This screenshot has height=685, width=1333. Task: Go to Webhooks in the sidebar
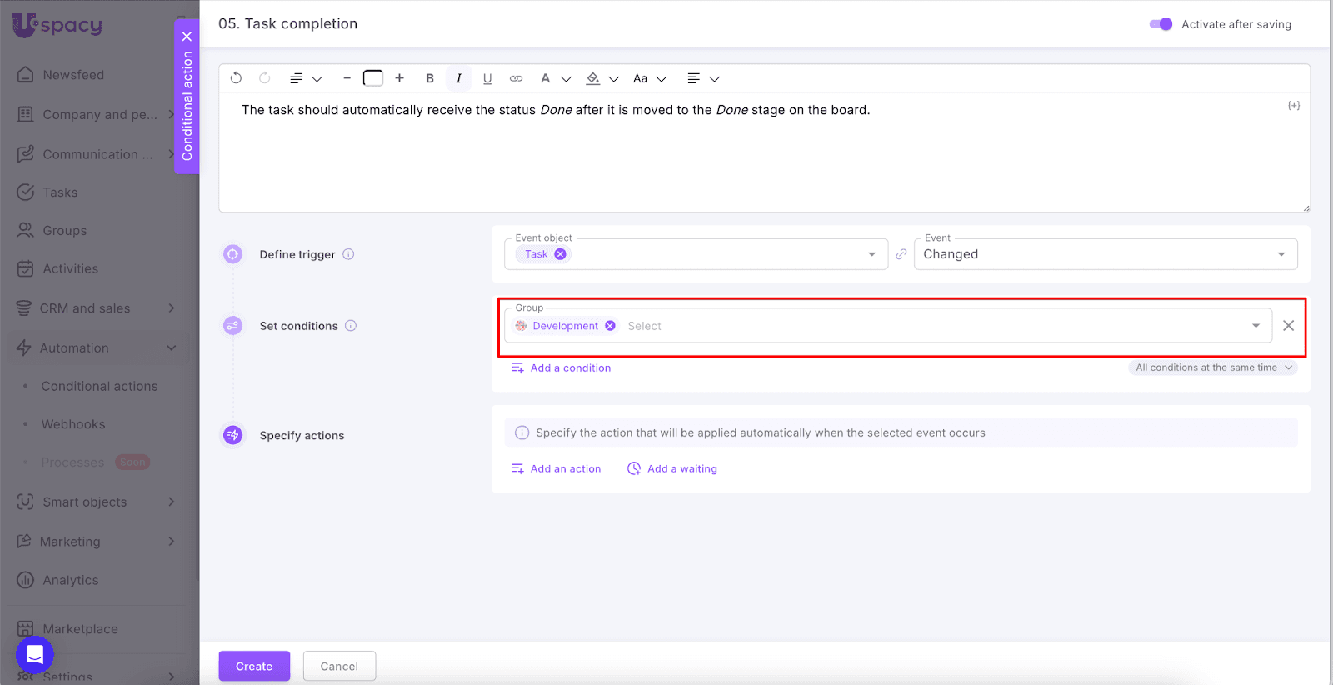pyautogui.click(x=73, y=424)
